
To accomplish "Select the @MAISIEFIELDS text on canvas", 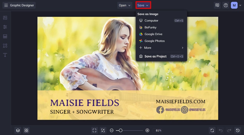I will coord(197,110).
